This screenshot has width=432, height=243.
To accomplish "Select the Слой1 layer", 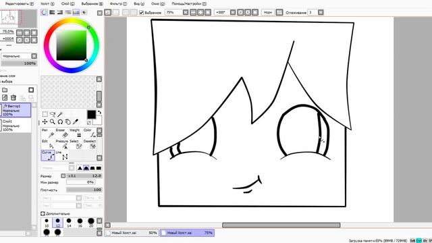I will click(16, 125).
